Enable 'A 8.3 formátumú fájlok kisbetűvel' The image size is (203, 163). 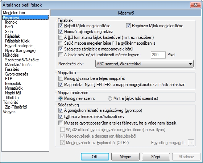(x=61, y=37)
